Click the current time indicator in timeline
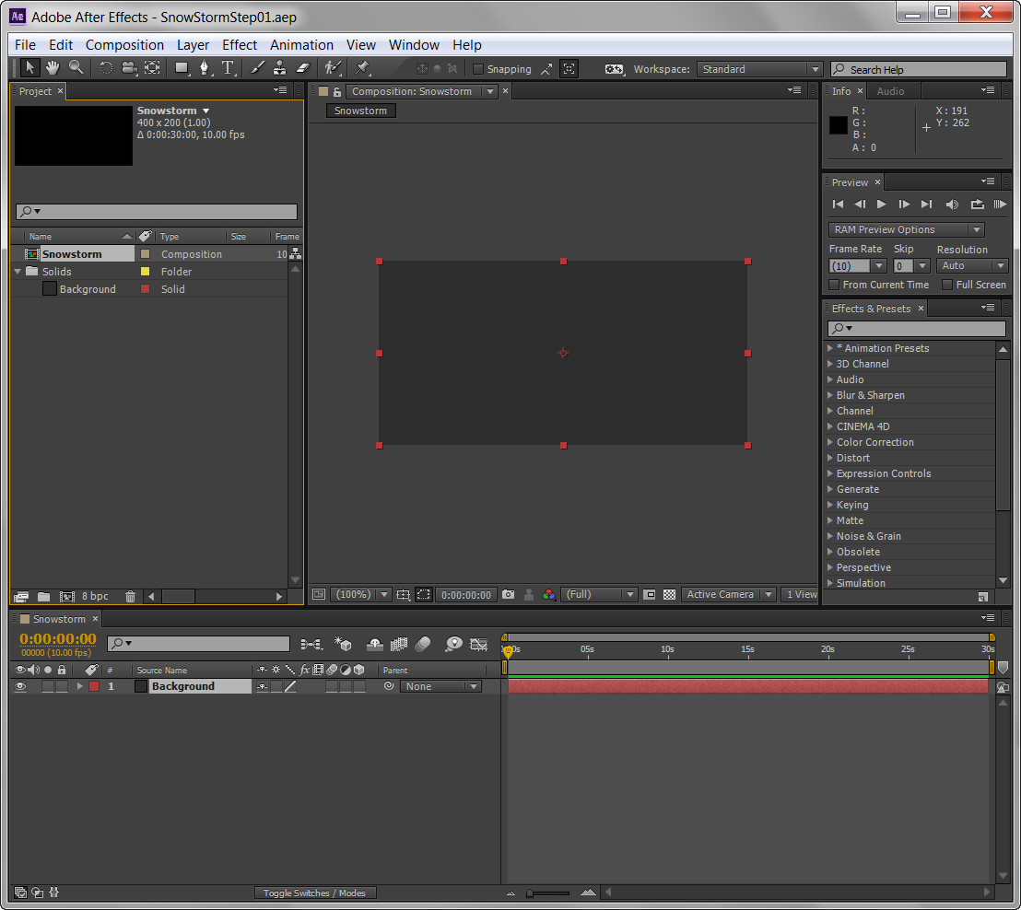 point(508,650)
